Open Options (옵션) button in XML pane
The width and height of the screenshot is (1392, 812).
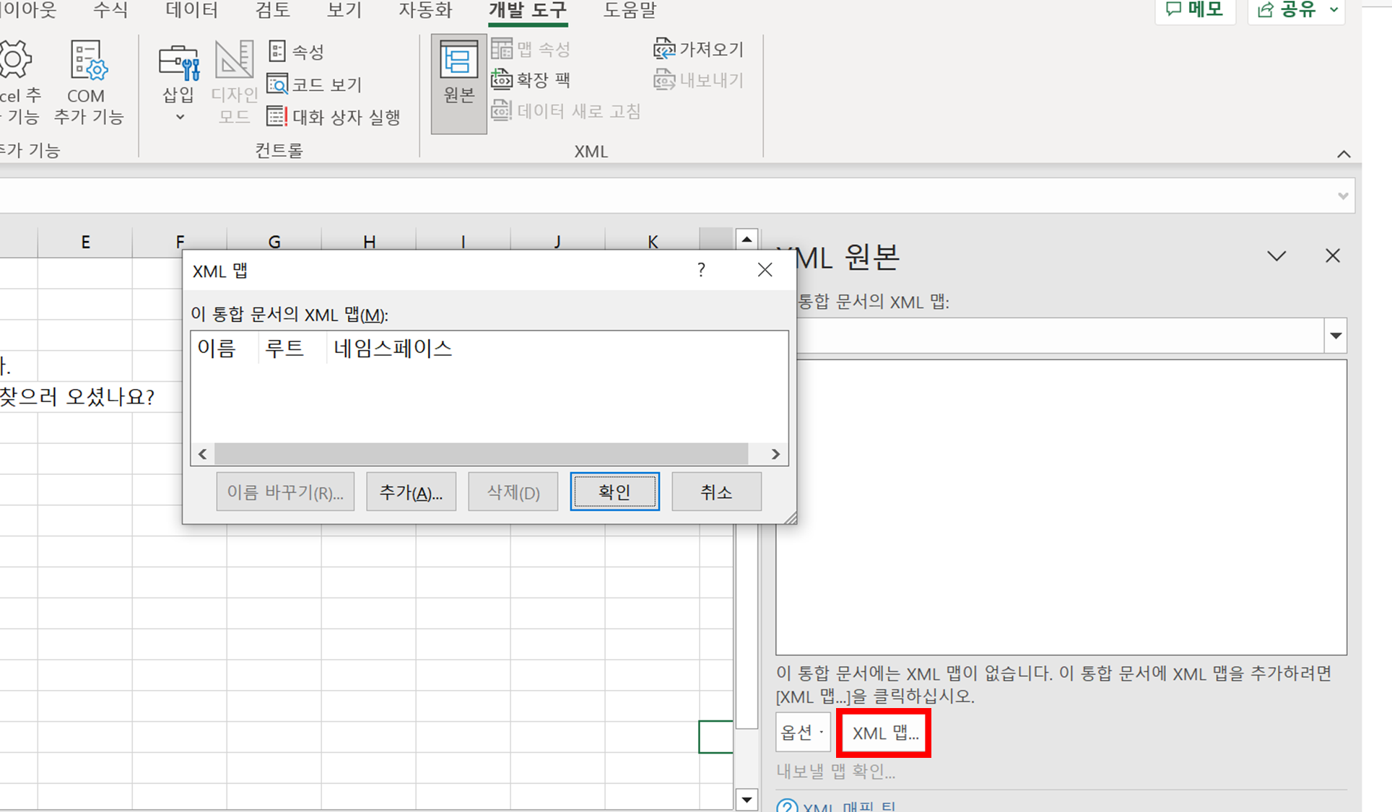tap(802, 733)
